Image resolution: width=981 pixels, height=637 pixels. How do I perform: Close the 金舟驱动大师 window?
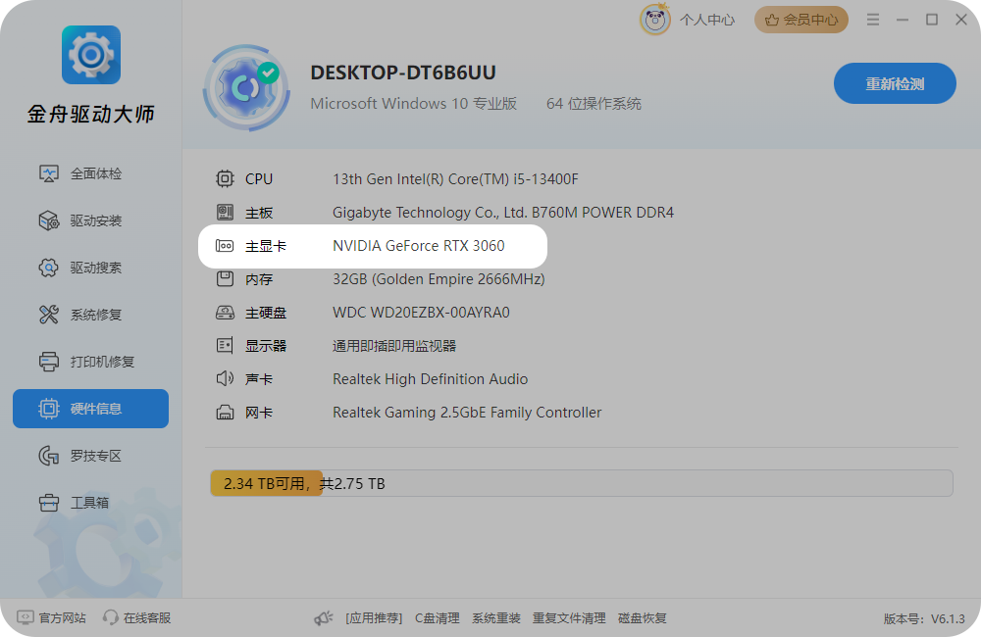[x=961, y=20]
